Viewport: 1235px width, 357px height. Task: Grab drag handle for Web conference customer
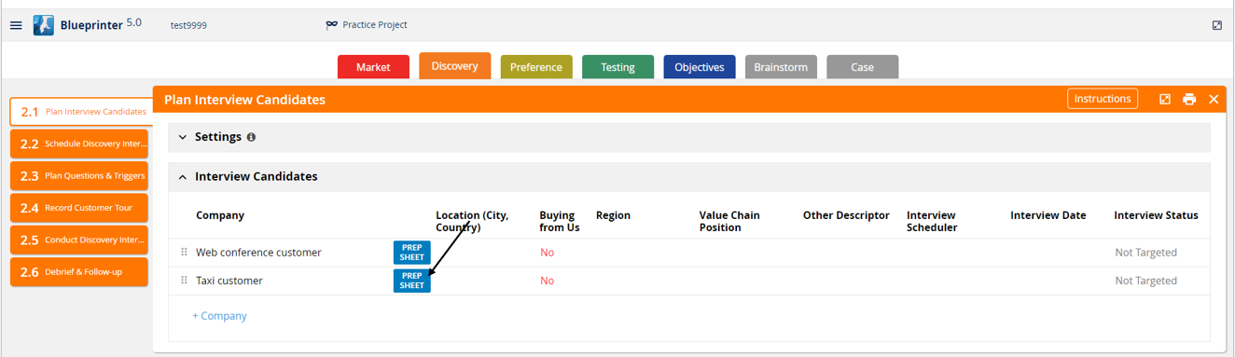[x=184, y=253]
